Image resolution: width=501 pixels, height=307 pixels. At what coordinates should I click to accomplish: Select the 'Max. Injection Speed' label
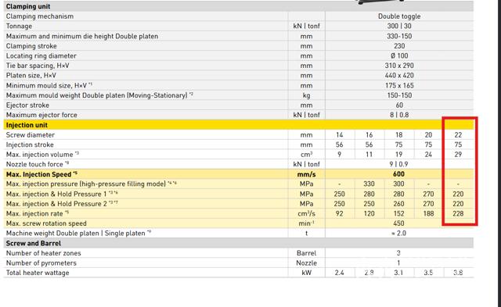(x=38, y=174)
